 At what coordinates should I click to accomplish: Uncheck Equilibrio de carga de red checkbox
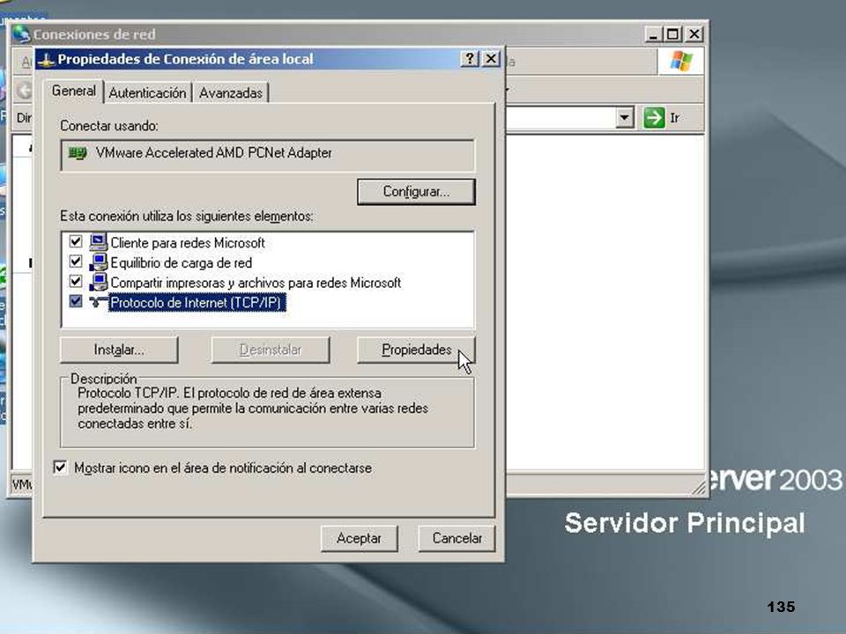(x=76, y=262)
